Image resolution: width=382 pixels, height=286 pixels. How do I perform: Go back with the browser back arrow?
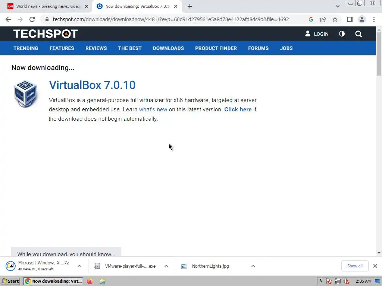[8, 19]
